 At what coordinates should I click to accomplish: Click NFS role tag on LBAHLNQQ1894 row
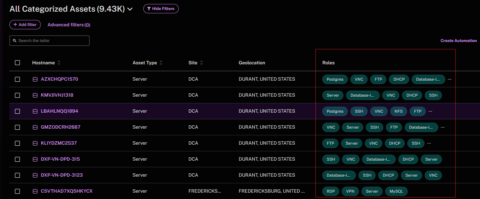point(398,111)
